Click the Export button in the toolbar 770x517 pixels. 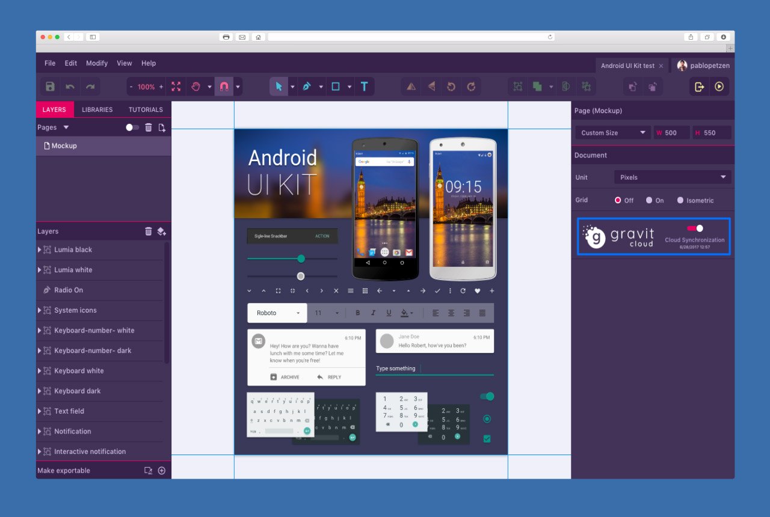click(x=698, y=86)
